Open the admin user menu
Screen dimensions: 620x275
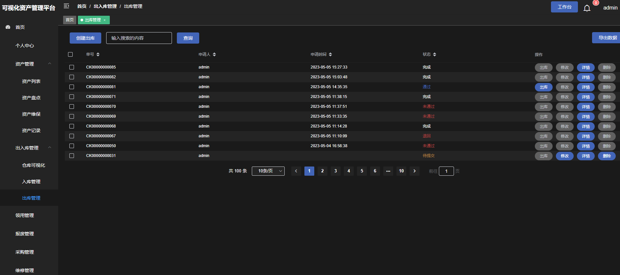[x=610, y=8]
